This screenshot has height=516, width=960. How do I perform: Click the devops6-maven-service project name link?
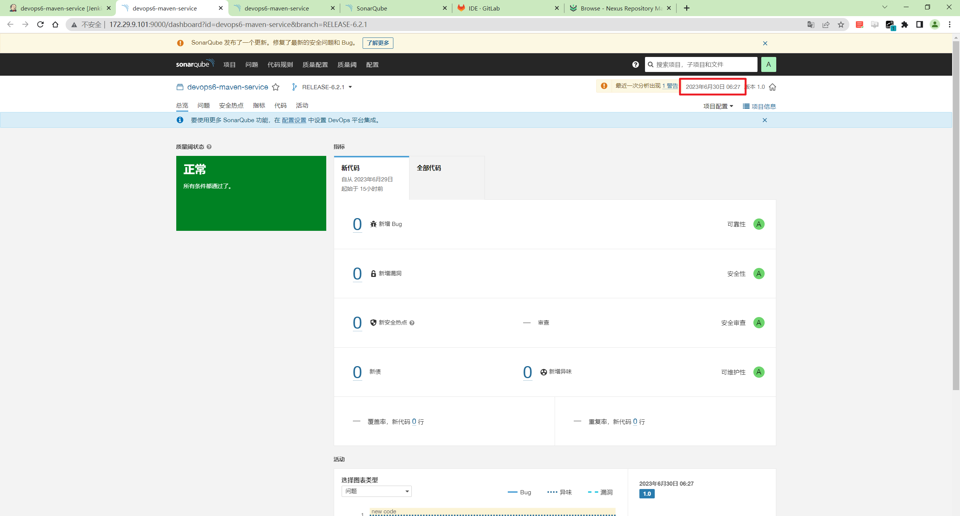coord(228,87)
